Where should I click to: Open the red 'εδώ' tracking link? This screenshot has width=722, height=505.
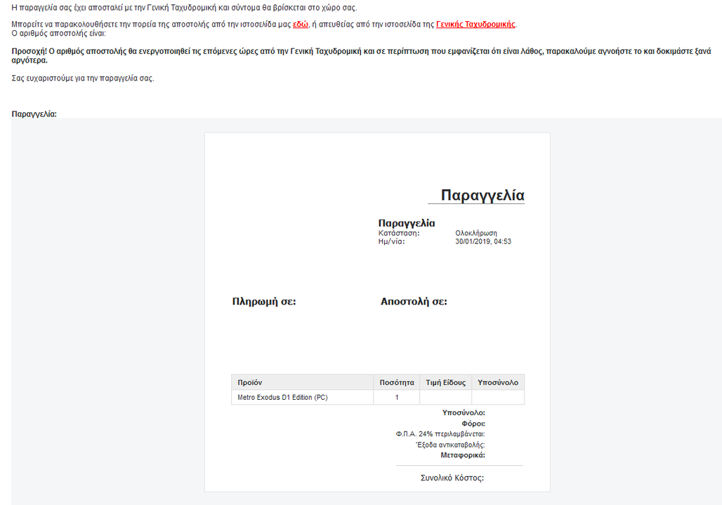pos(300,25)
